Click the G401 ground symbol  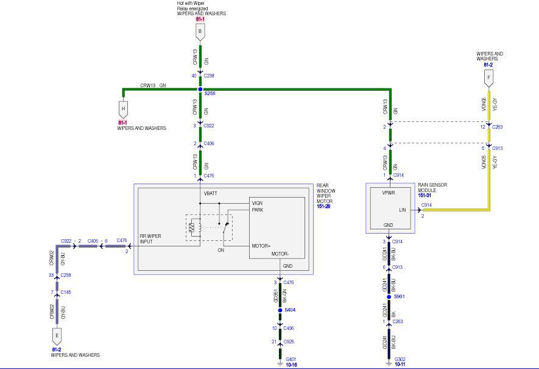pyautogui.click(x=280, y=363)
